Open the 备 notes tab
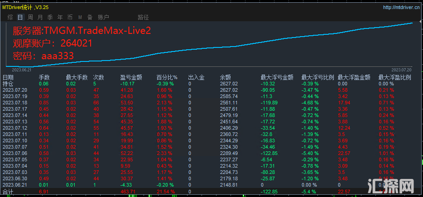The width and height of the screenshot is (423, 197). (90, 18)
